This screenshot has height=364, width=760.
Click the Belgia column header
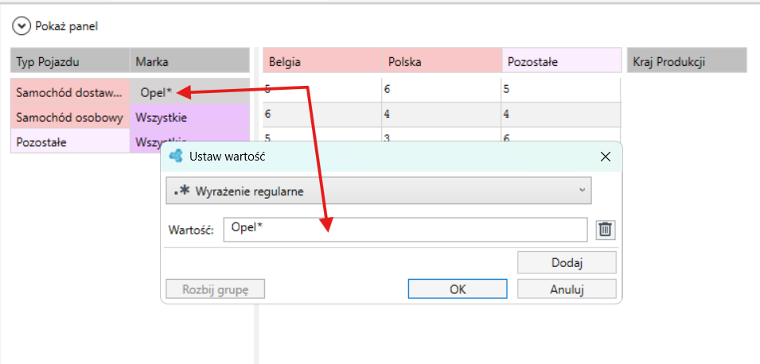(x=322, y=62)
